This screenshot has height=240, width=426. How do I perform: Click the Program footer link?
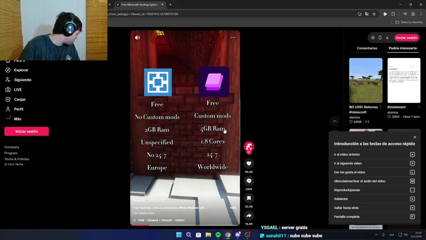[11, 153]
